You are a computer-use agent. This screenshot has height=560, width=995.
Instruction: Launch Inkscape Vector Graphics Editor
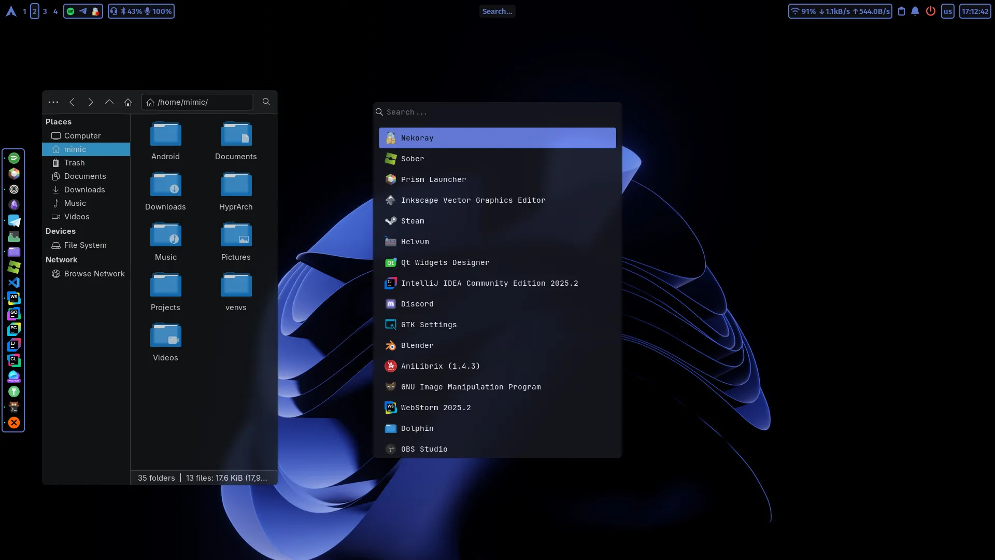(x=497, y=200)
